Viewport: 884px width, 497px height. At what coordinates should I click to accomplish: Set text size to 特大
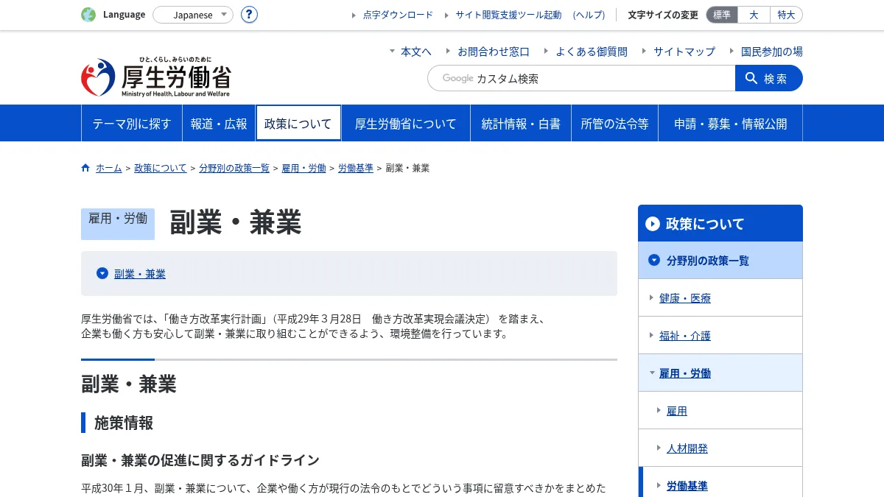[x=786, y=15]
